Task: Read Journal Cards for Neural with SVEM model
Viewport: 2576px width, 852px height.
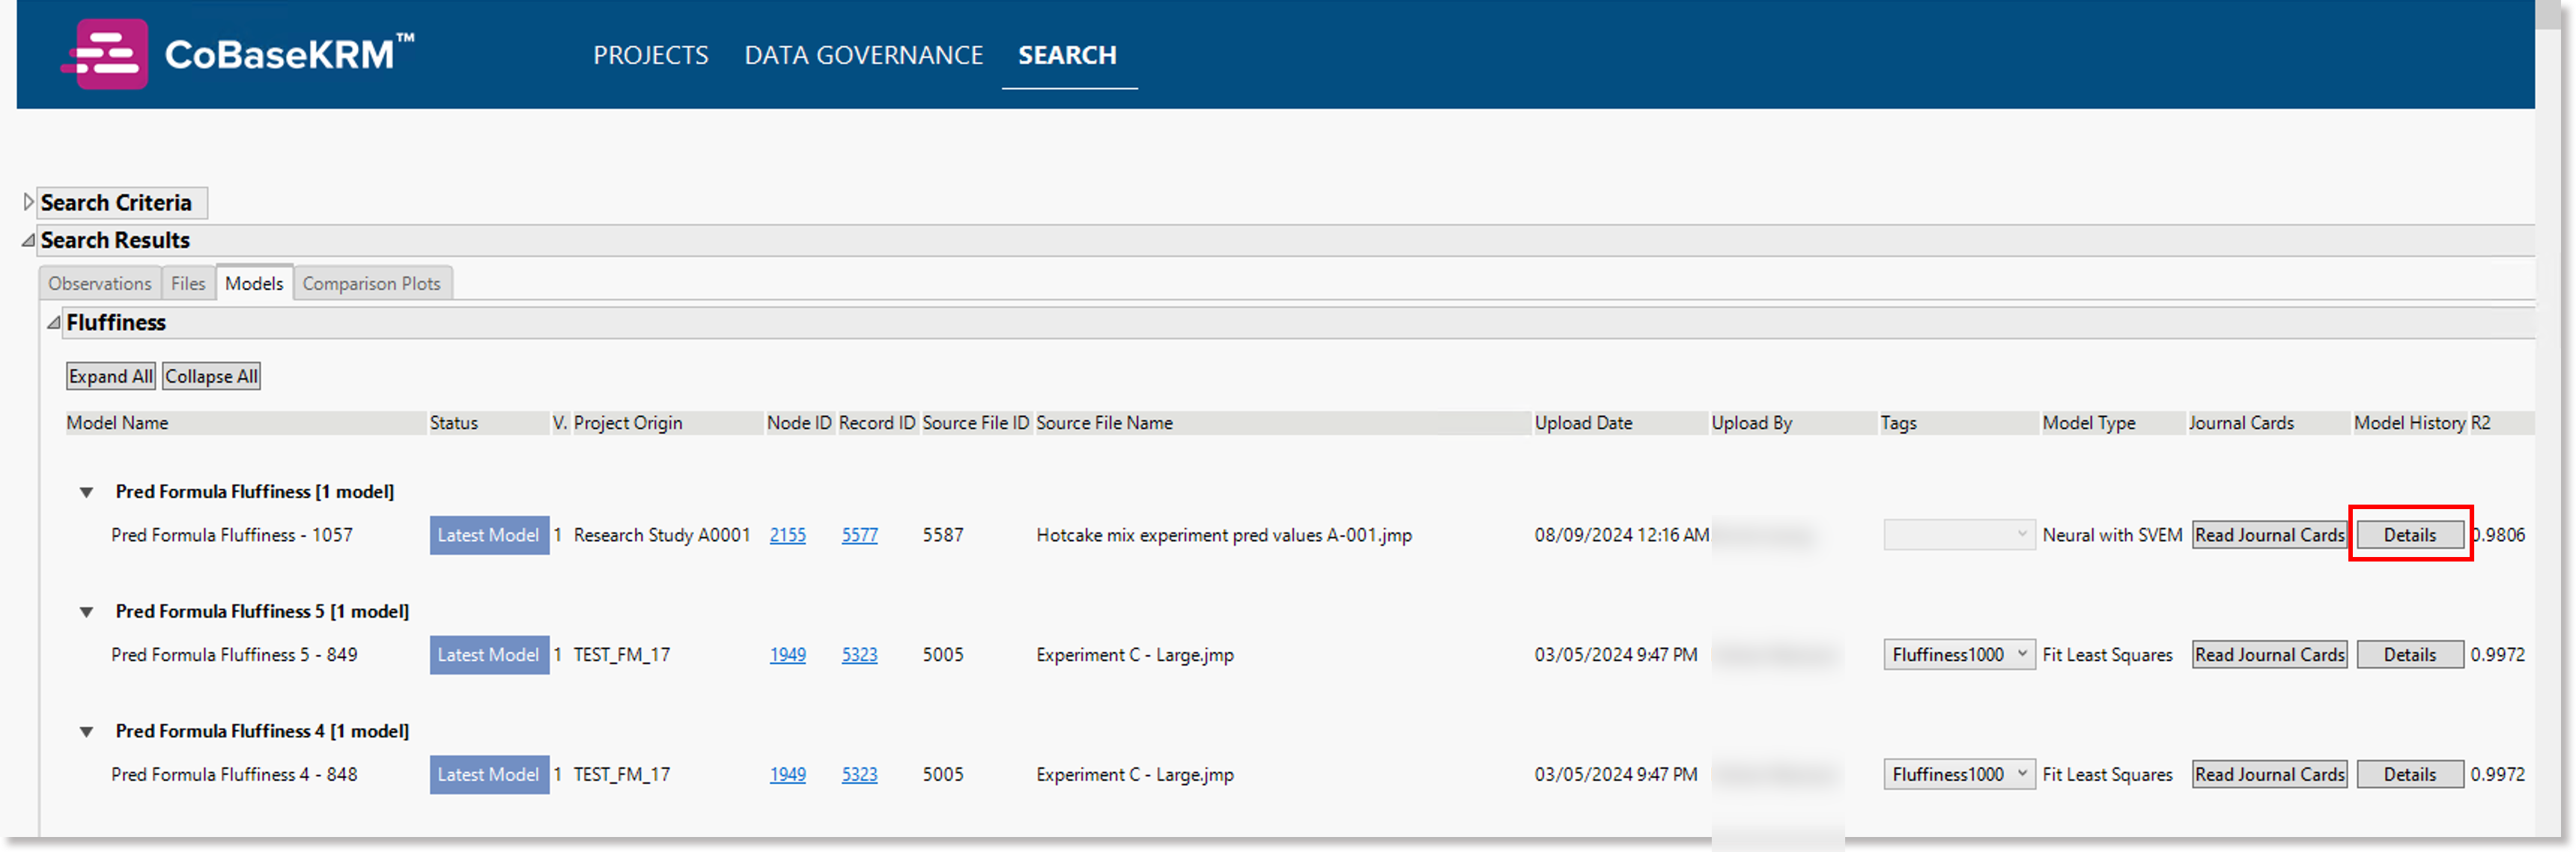Action: point(2269,535)
